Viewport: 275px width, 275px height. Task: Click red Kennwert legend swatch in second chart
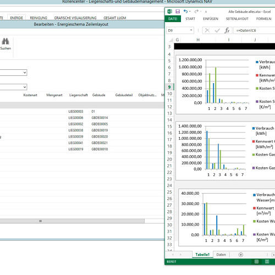tap(254, 141)
